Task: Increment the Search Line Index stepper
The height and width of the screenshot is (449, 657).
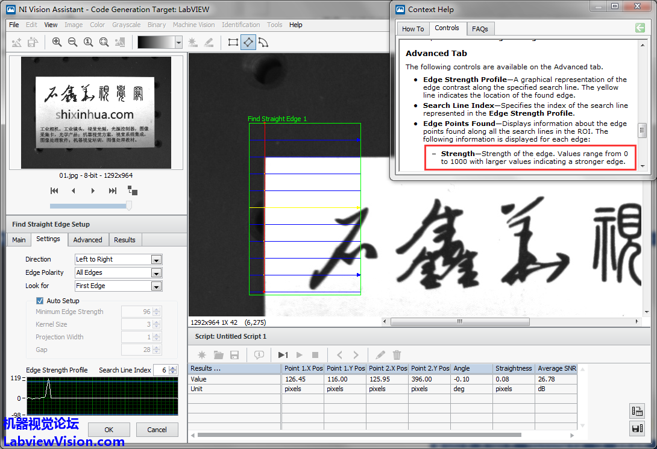Action: coord(174,368)
